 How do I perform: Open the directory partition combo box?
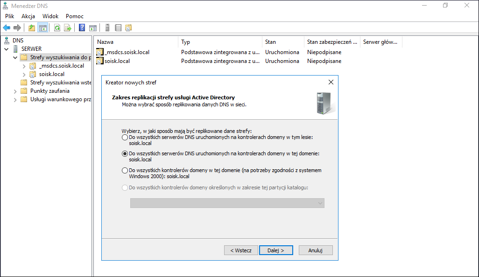(227, 203)
